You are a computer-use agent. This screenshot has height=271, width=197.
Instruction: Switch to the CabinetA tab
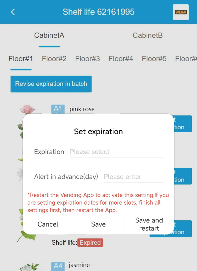[49, 36]
